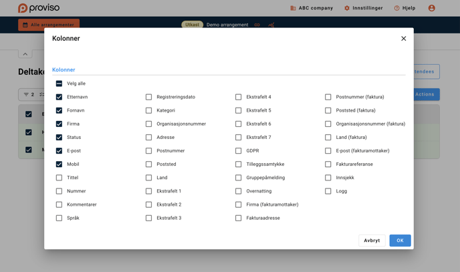Screen dimensions: 460x272
Task: Enable the Fakturareferanse column checkbox
Action: pos(328,164)
